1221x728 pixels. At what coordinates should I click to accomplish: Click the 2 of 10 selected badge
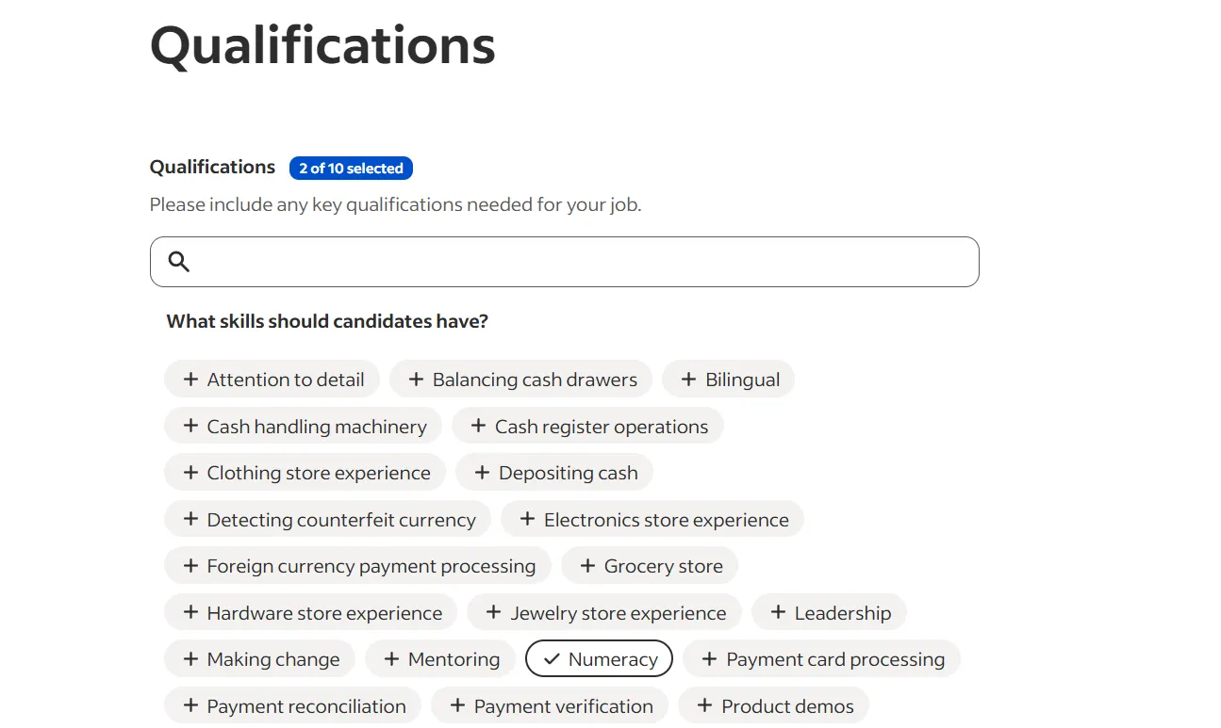tap(351, 168)
